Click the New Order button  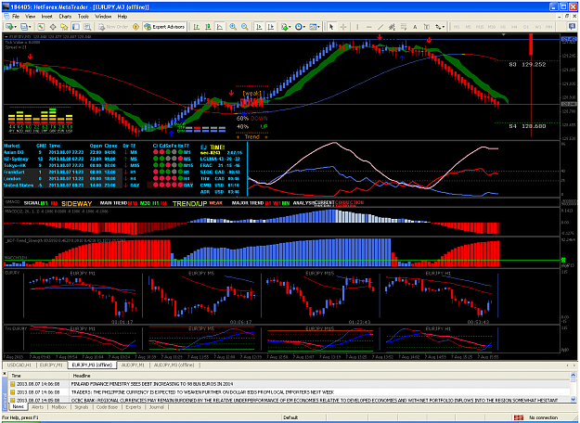(113, 27)
